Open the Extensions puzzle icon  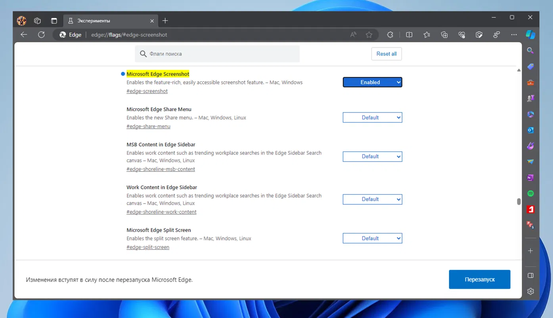390,34
